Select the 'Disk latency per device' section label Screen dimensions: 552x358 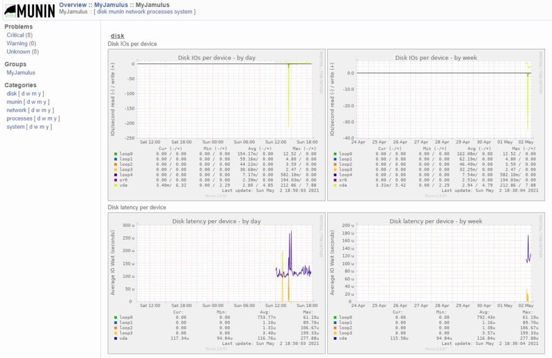(x=136, y=207)
